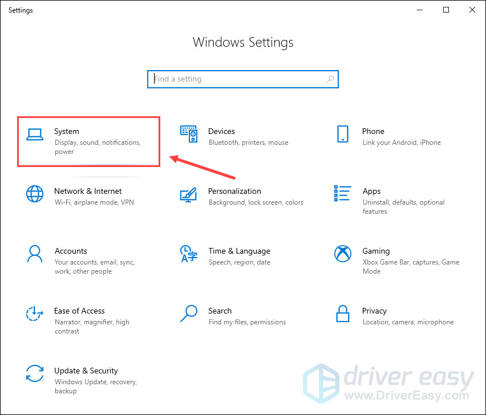Click the Network & Internet globe icon
486x415 pixels.
(35, 194)
